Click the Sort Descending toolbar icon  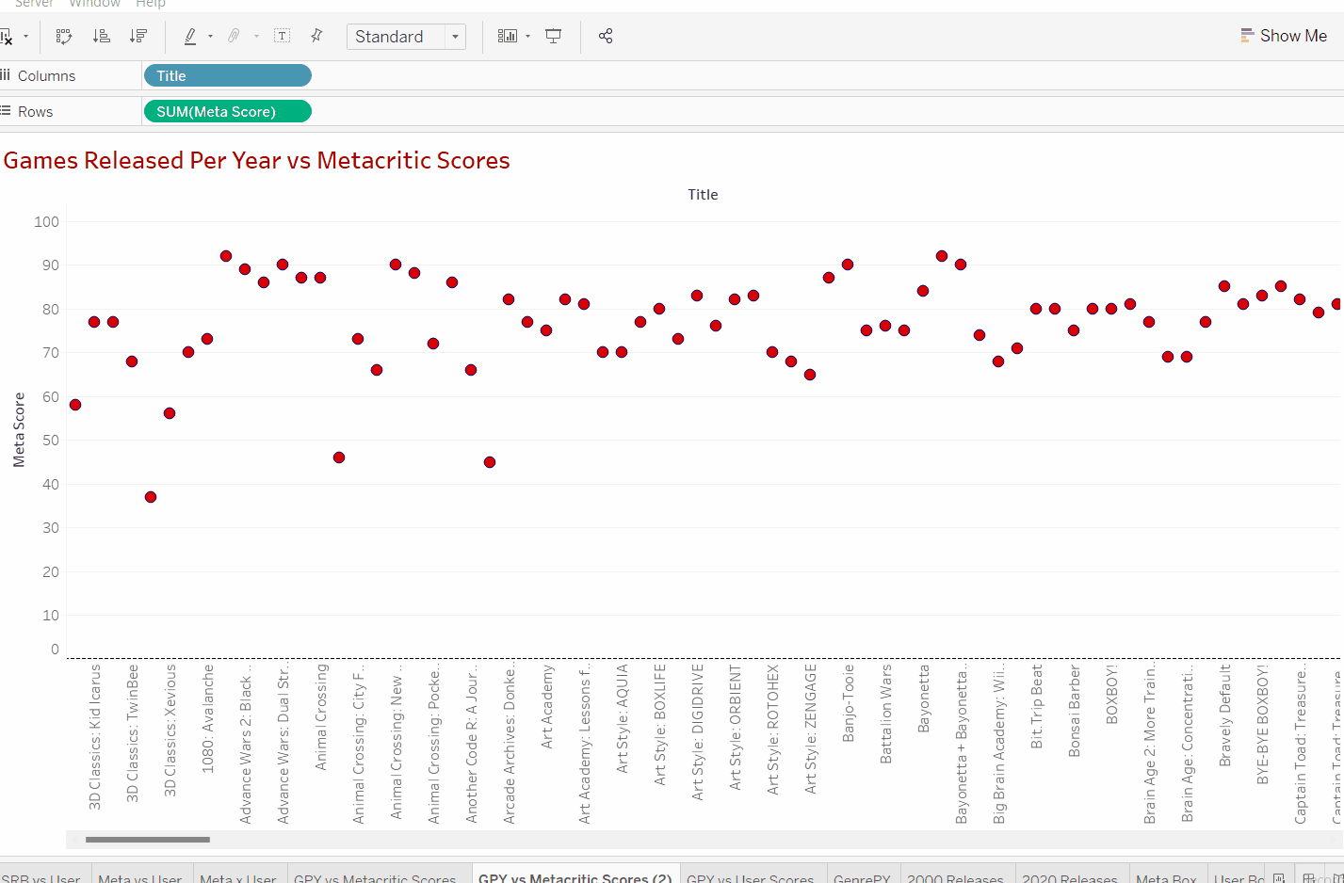tap(138, 37)
